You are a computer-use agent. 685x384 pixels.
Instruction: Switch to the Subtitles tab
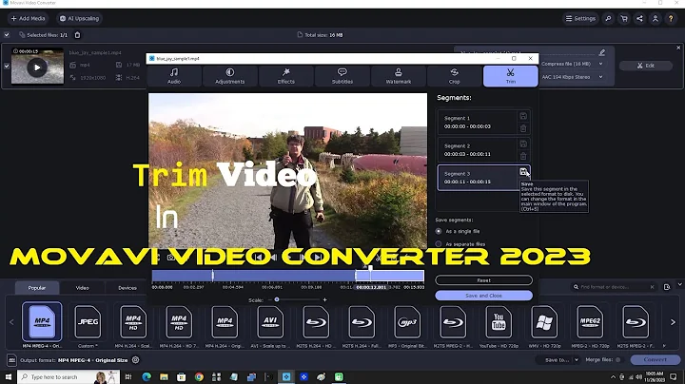[x=342, y=76]
